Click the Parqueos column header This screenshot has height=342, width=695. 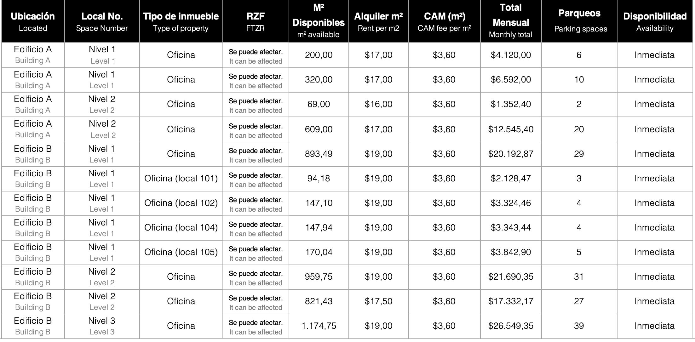(579, 21)
